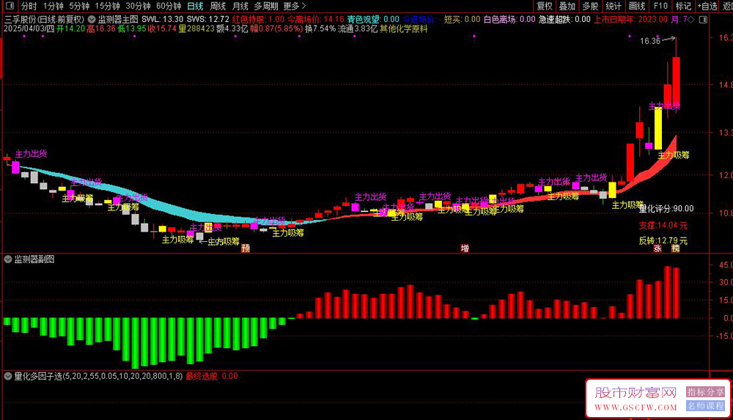Switch to 分时 intraday view

pyautogui.click(x=29, y=6)
